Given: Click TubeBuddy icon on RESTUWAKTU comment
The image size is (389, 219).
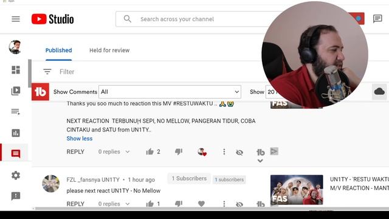Looking at the screenshot, I should tap(260, 152).
